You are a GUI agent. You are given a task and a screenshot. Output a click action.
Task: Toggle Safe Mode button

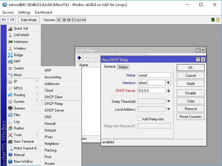click(x=29, y=20)
